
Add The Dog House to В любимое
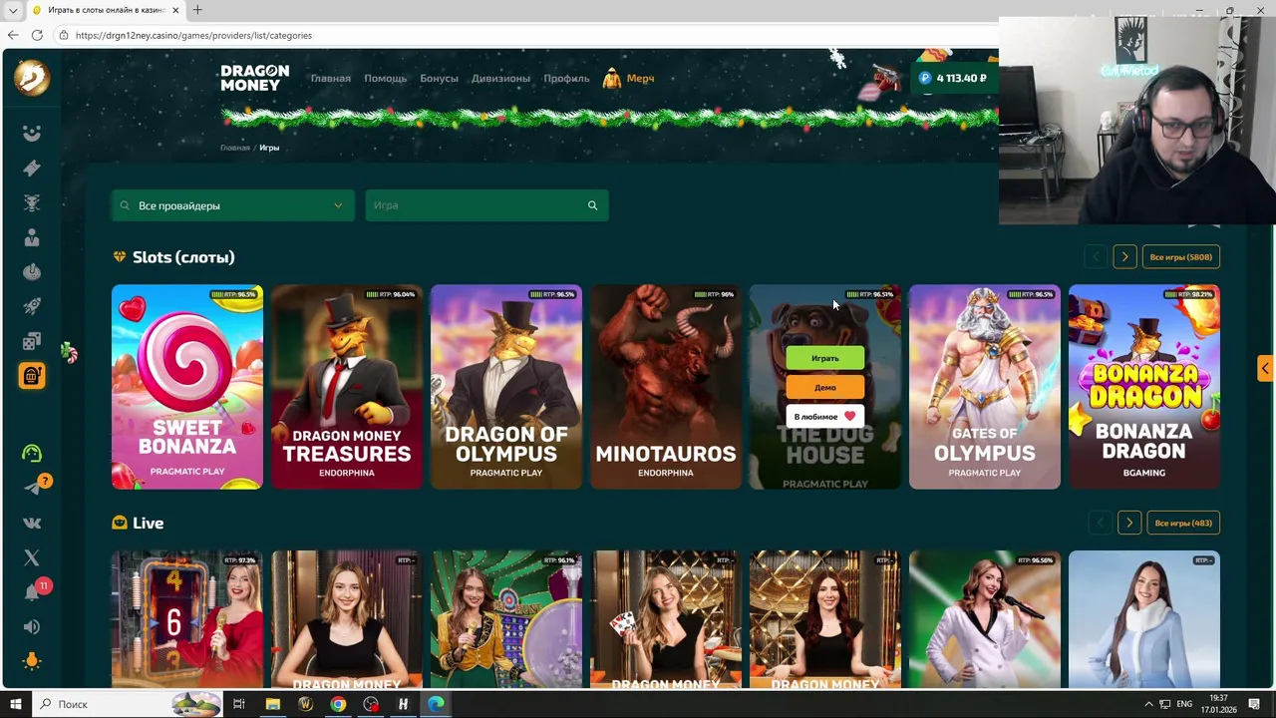click(824, 416)
